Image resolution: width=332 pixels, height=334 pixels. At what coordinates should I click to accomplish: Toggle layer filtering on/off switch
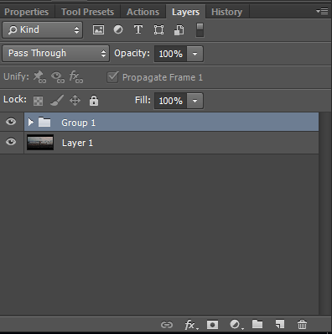[200, 30]
